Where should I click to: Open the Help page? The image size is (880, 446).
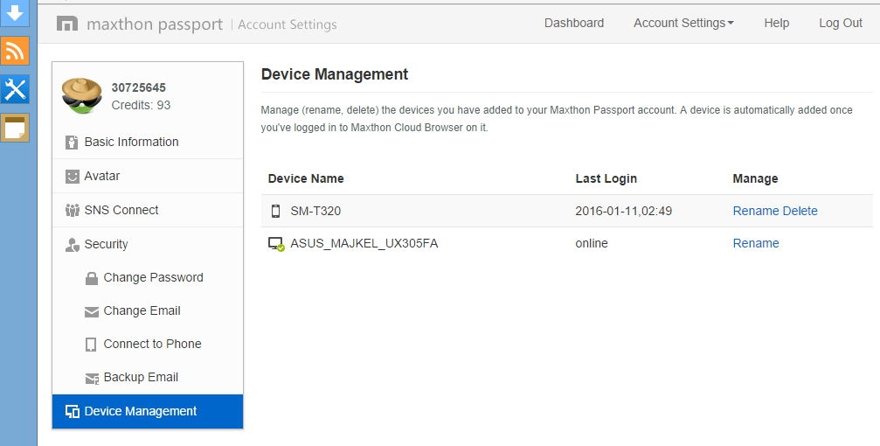(x=776, y=23)
